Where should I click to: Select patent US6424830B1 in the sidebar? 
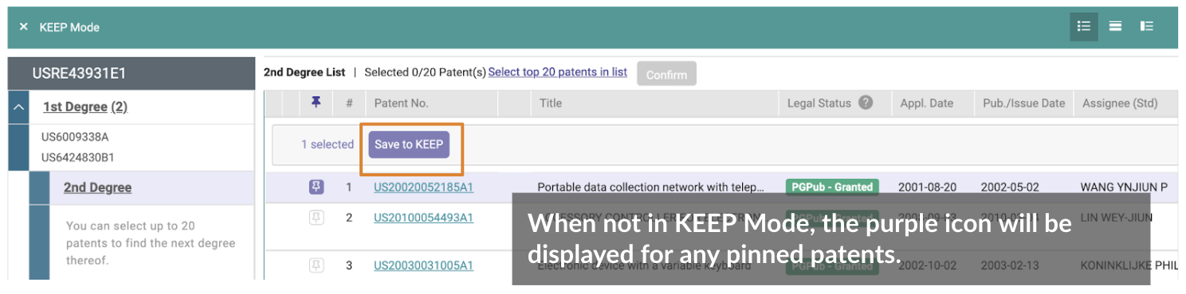click(77, 157)
